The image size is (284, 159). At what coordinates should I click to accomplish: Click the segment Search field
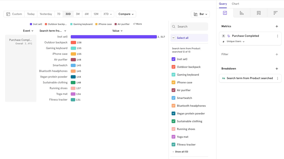(x=191, y=26)
